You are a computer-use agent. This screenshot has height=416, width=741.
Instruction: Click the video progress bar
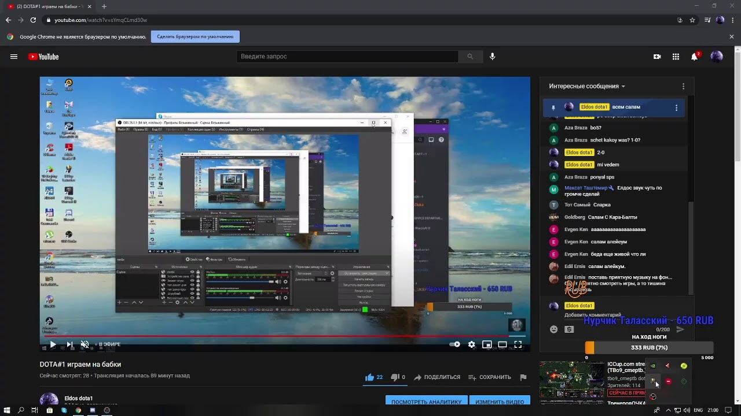click(x=285, y=336)
